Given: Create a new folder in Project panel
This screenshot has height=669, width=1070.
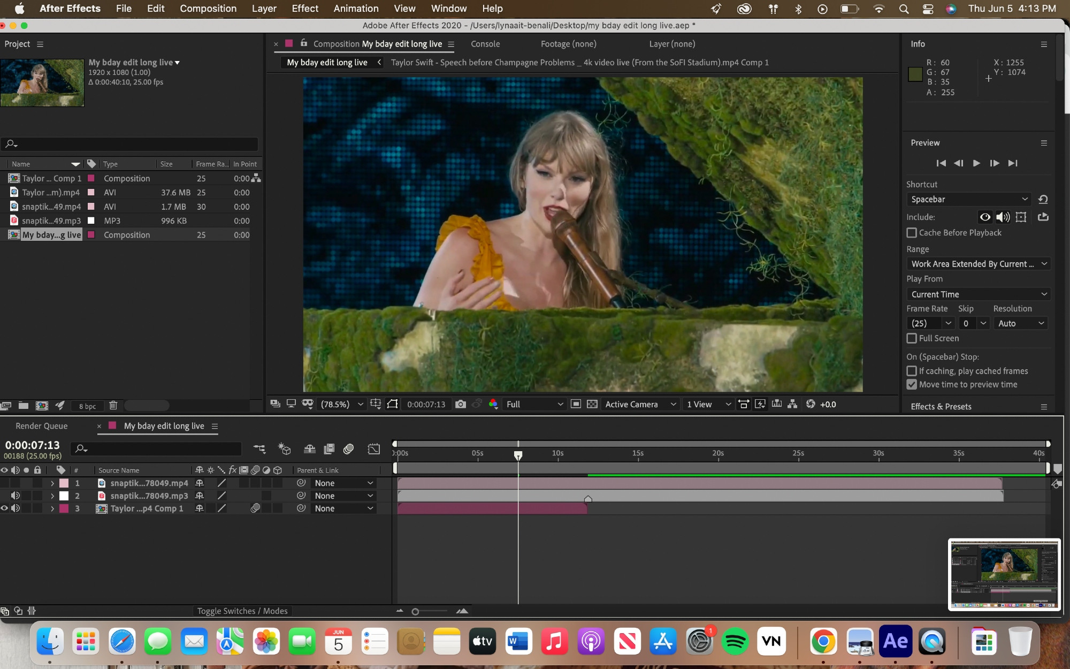Looking at the screenshot, I should [24, 405].
